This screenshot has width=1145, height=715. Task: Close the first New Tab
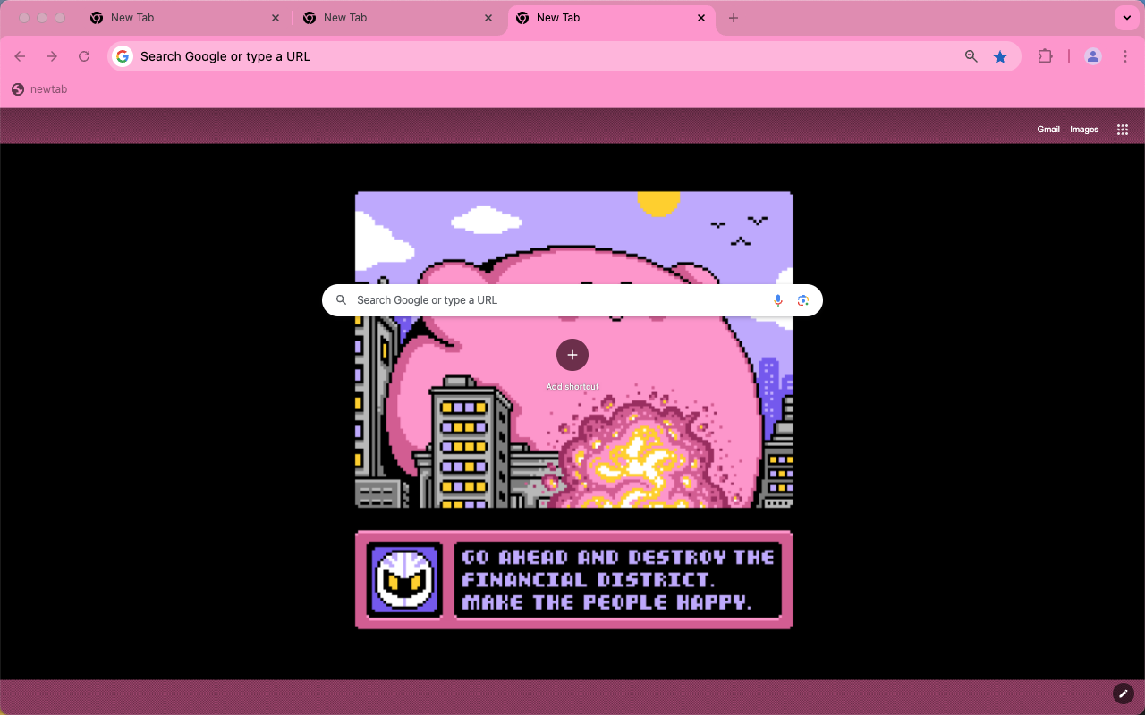click(x=276, y=18)
